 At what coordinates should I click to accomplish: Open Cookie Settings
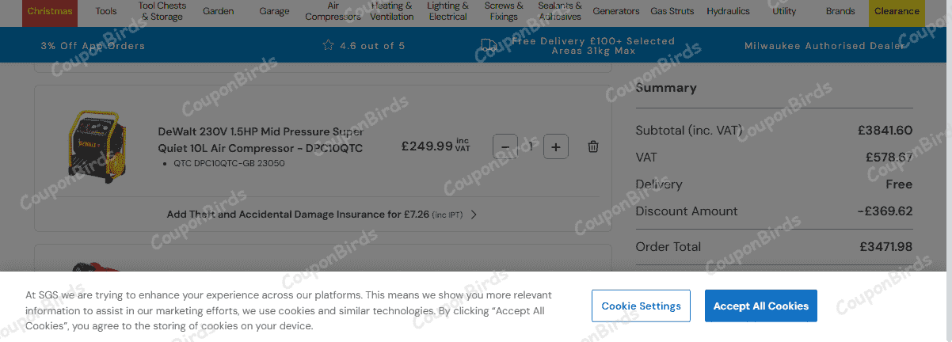[x=641, y=306]
